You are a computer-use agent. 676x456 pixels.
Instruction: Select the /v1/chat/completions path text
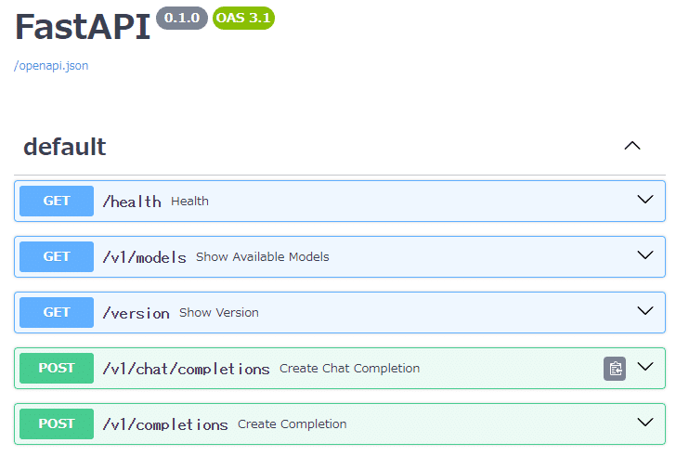[187, 369]
